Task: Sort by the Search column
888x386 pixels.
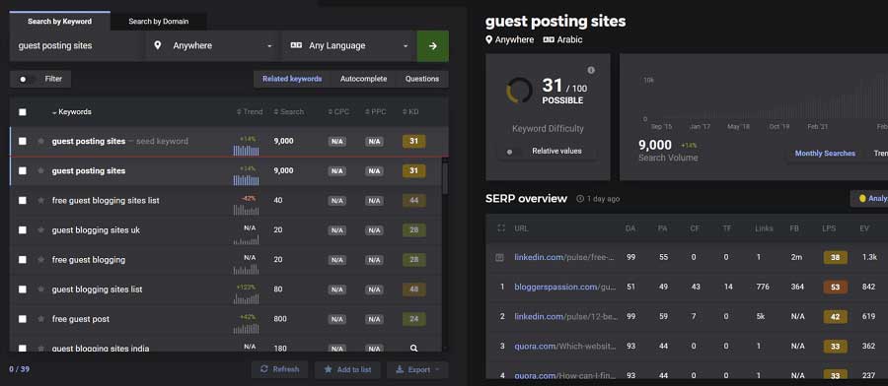Action: pos(289,112)
